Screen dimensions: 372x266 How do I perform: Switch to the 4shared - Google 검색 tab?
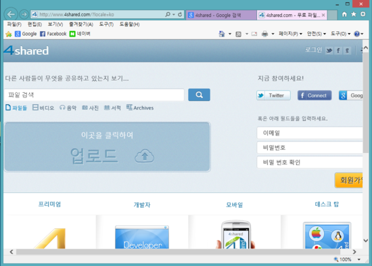[x=221, y=15]
